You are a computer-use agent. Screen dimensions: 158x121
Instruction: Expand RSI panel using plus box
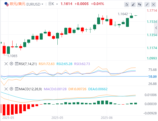17,64
